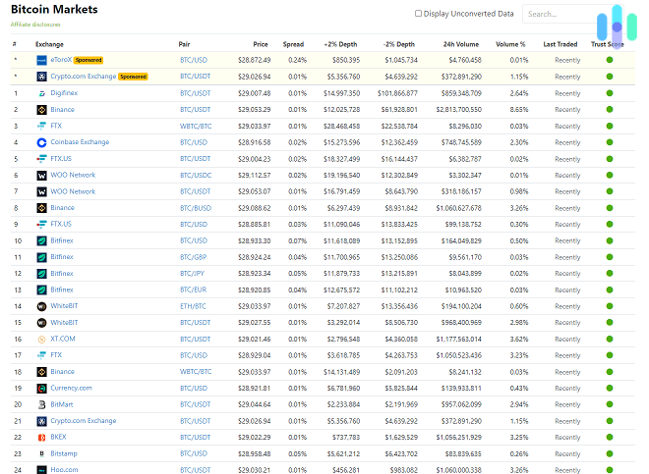This screenshot has width=649, height=474.
Task: Sort by the 24h Volume column header
Action: [461, 44]
